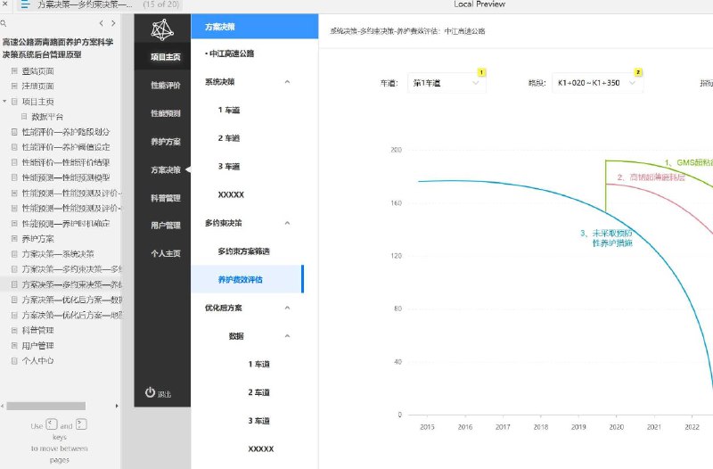
Task: Collapse the 优化后方案 menu group
Action: [287, 308]
